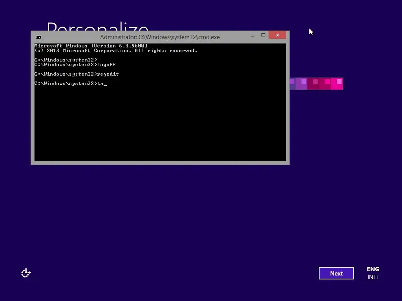
Task: Choose the bright pink color swatch
Action: [337, 84]
